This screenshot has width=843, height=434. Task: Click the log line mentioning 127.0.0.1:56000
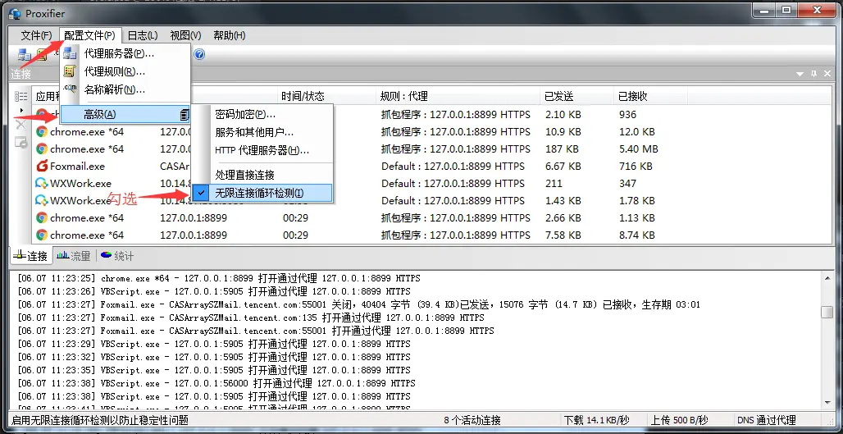[x=216, y=383]
